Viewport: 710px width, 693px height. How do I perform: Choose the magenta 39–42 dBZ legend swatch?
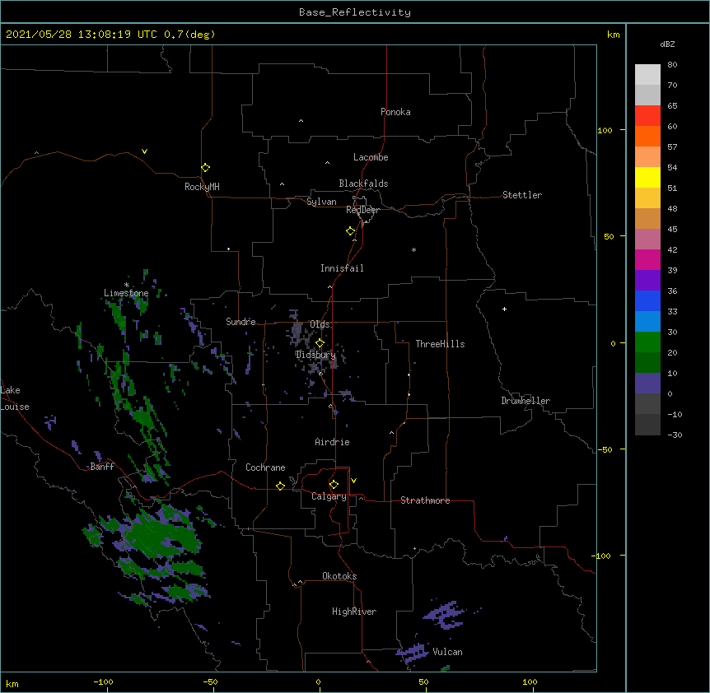tap(647, 259)
